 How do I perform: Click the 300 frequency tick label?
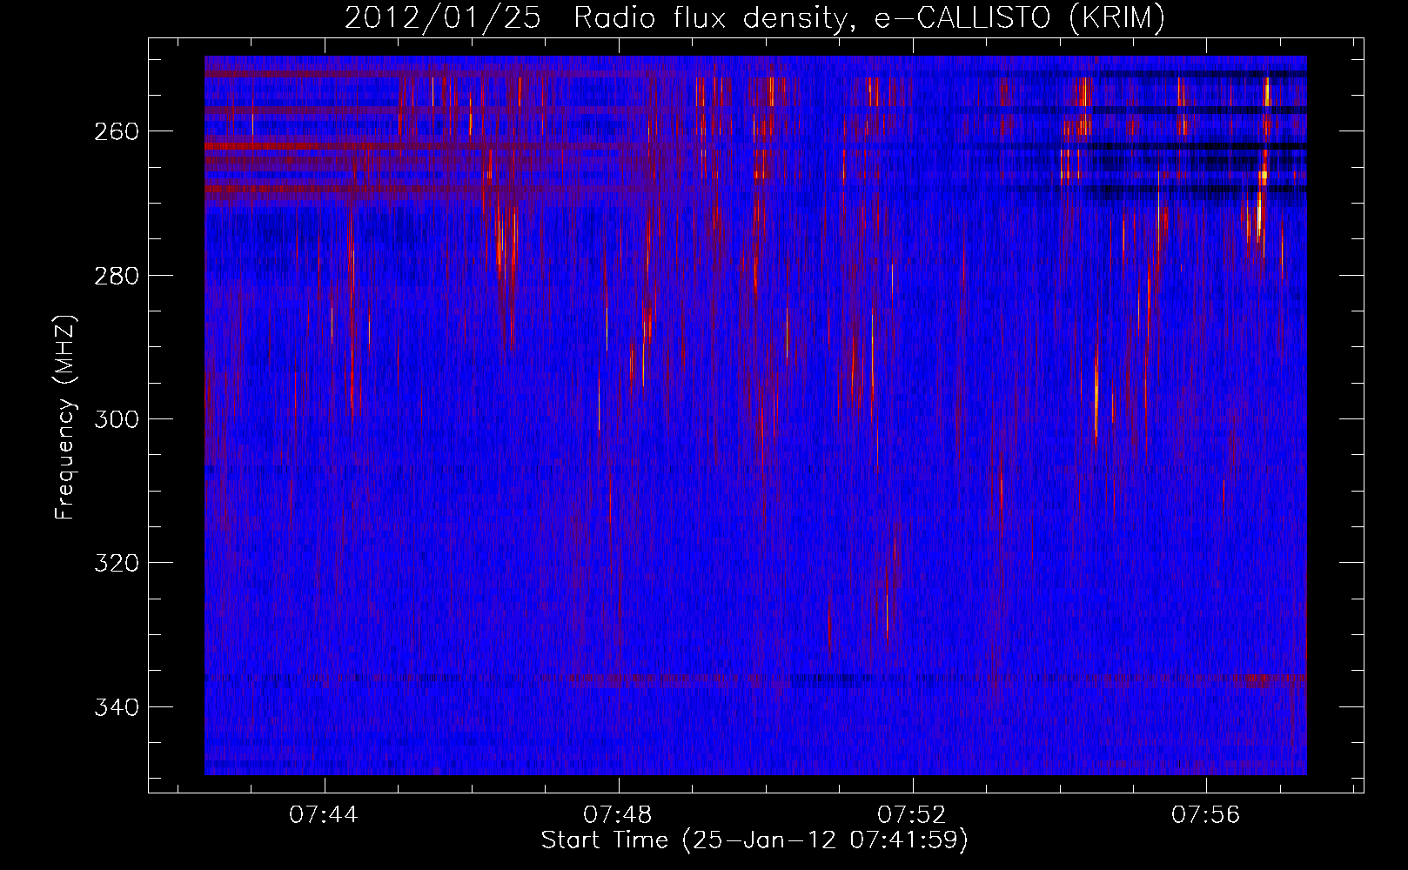pyautogui.click(x=117, y=419)
